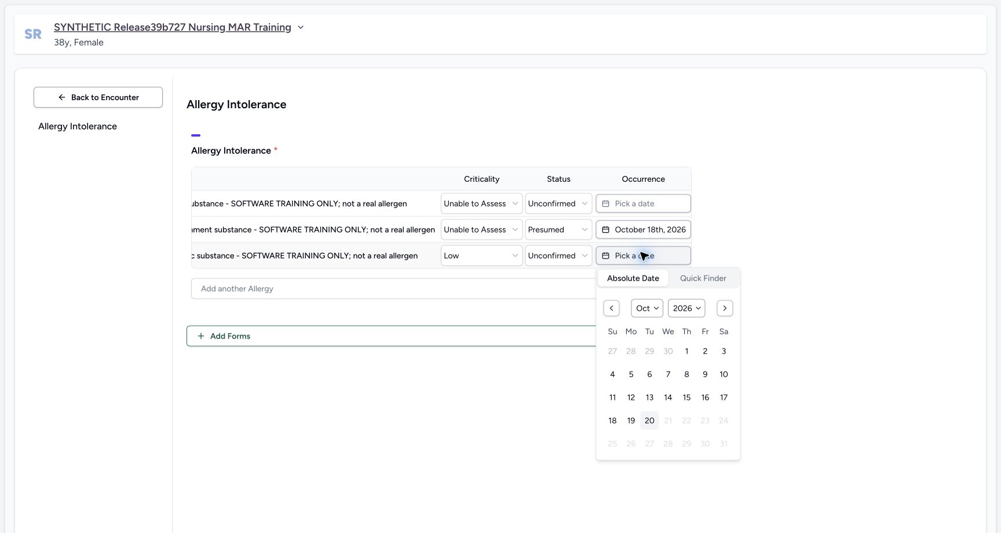Pick October 13 in the calendar
This screenshot has width=1001, height=533.
click(x=649, y=398)
